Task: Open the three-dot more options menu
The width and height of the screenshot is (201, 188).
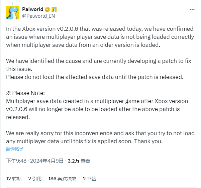Action: (192, 10)
